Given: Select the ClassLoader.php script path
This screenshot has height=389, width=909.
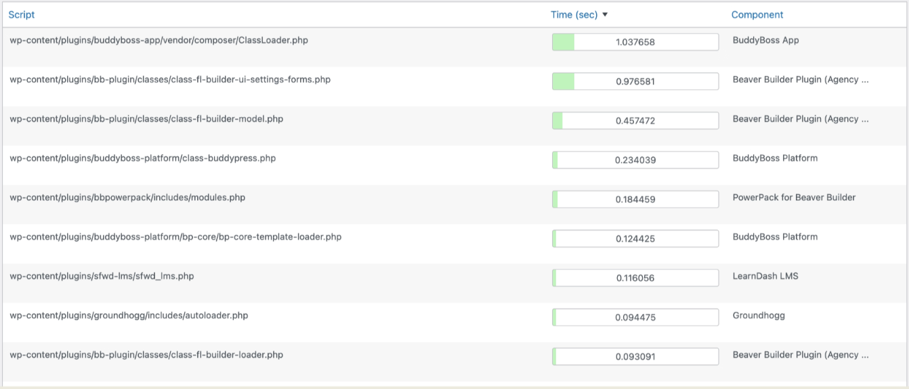Looking at the screenshot, I should [158, 41].
